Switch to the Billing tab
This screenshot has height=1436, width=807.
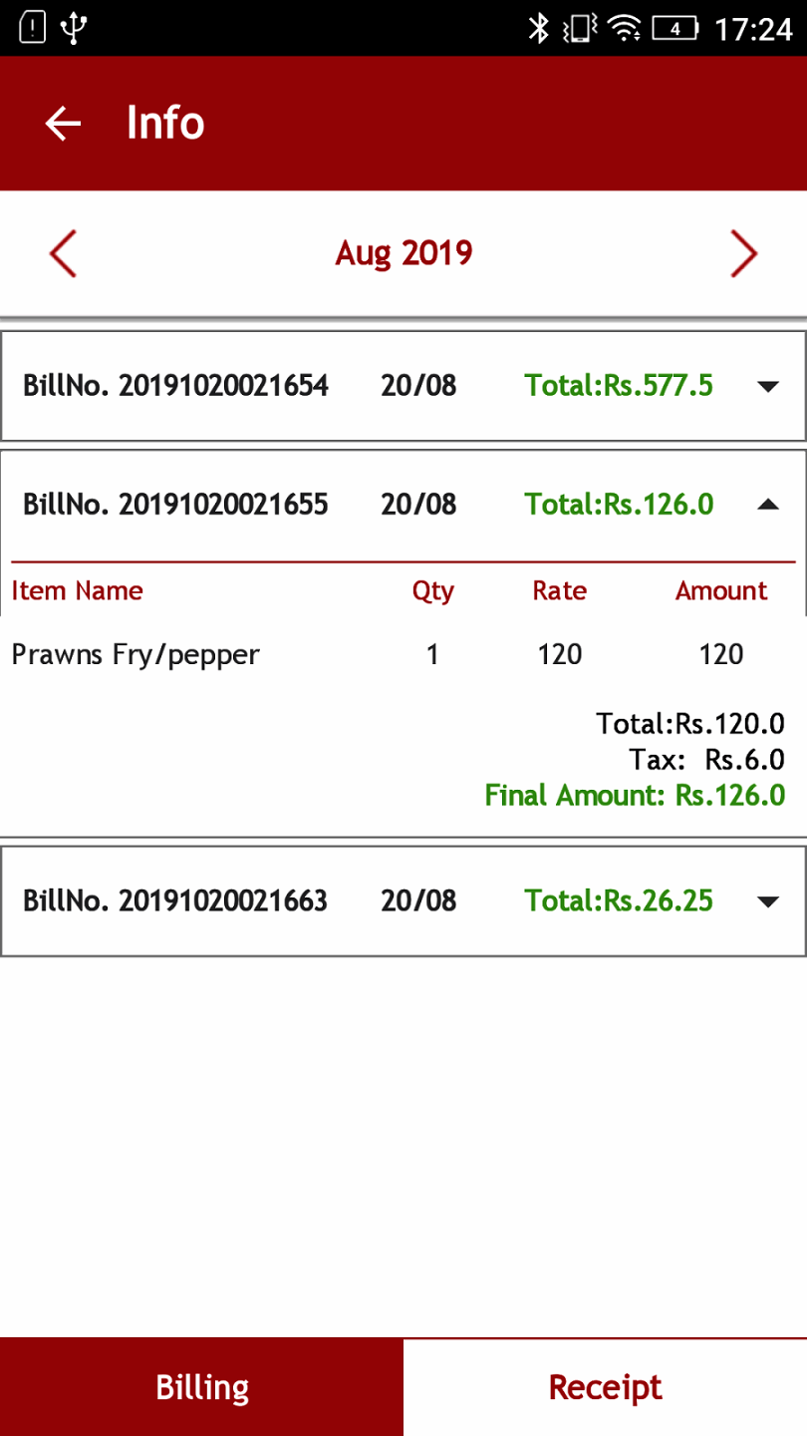point(202,1387)
